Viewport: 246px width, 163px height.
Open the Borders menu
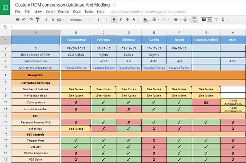[154, 20]
